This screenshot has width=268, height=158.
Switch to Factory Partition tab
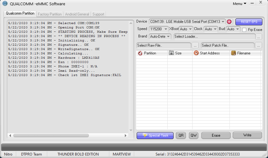coord(50,14)
